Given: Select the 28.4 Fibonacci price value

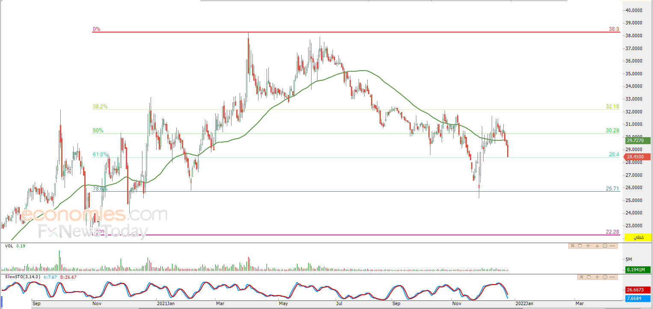Looking at the screenshot, I should click(x=614, y=154).
